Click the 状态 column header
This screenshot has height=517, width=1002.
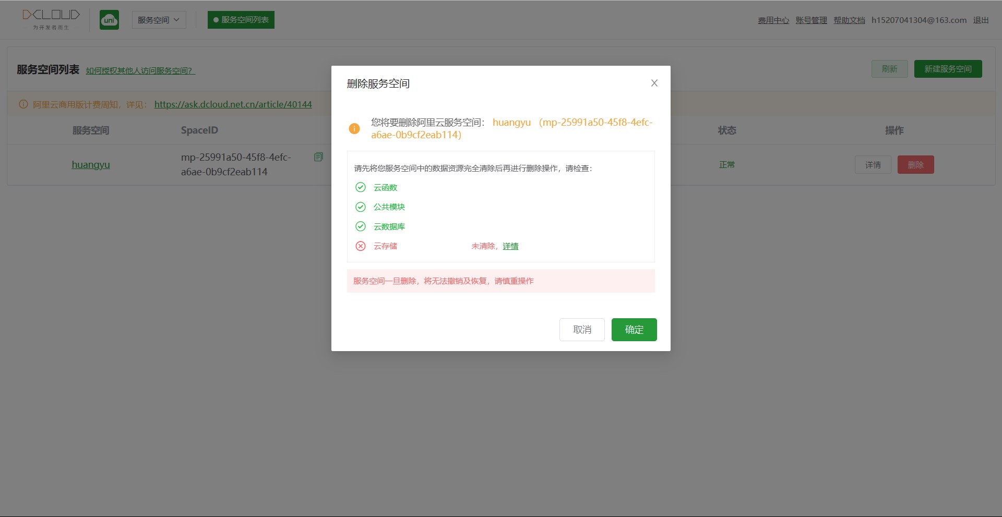(727, 130)
